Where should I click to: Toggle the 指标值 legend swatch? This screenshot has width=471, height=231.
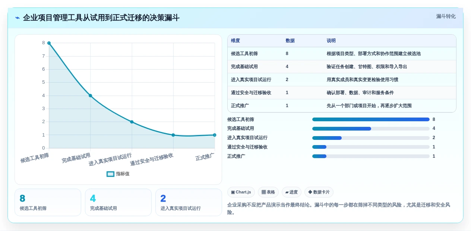(110, 174)
